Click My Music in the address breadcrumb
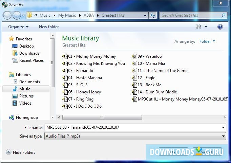The width and height of the screenshot is (231, 163). click(x=67, y=15)
